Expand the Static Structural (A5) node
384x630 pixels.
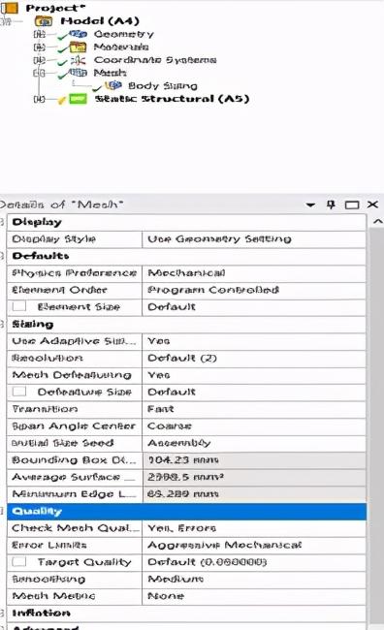(40, 99)
